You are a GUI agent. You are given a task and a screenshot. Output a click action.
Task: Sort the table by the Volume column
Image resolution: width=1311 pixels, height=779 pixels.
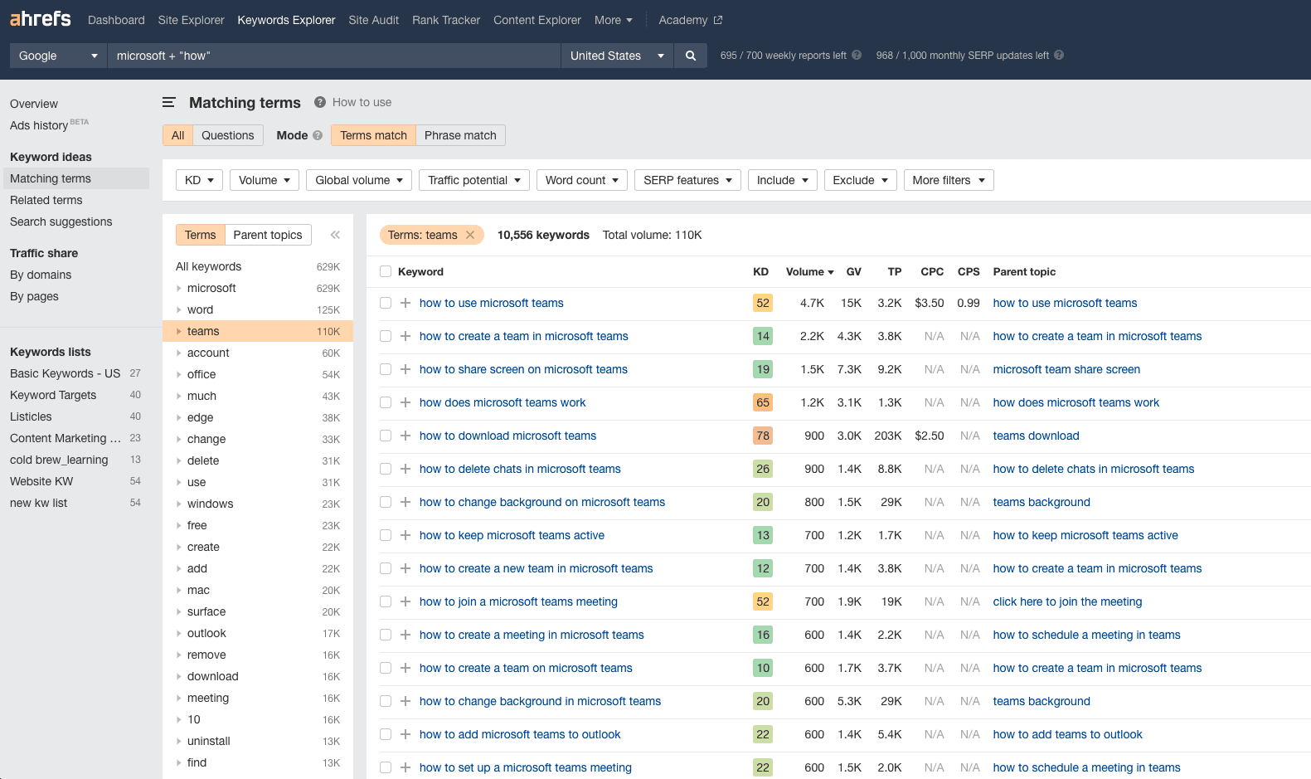(x=810, y=271)
